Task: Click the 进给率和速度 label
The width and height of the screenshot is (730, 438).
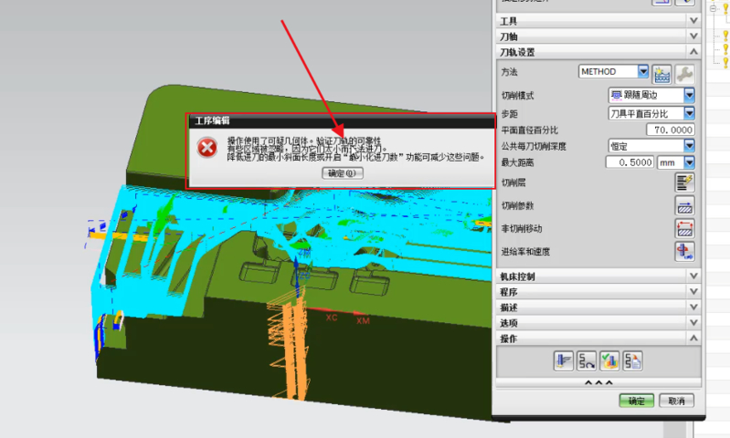Action: (525, 252)
